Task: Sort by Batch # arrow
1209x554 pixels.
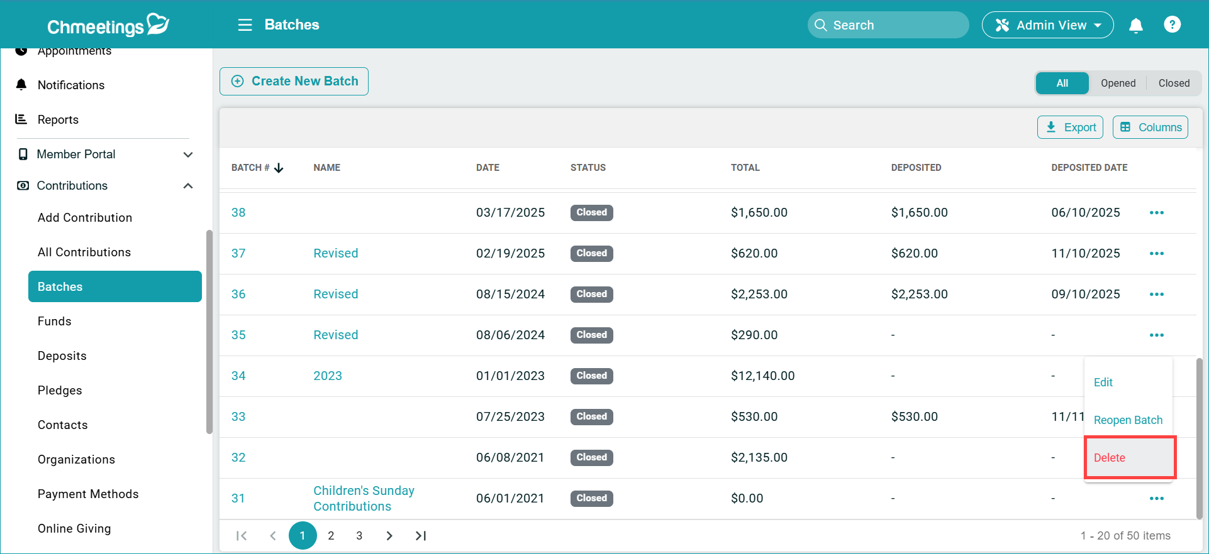Action: 279,168
